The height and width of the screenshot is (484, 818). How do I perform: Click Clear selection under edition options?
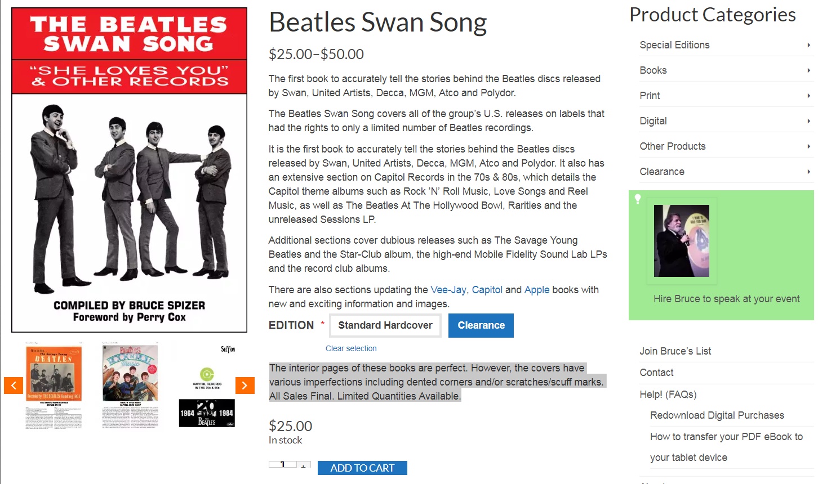(351, 348)
